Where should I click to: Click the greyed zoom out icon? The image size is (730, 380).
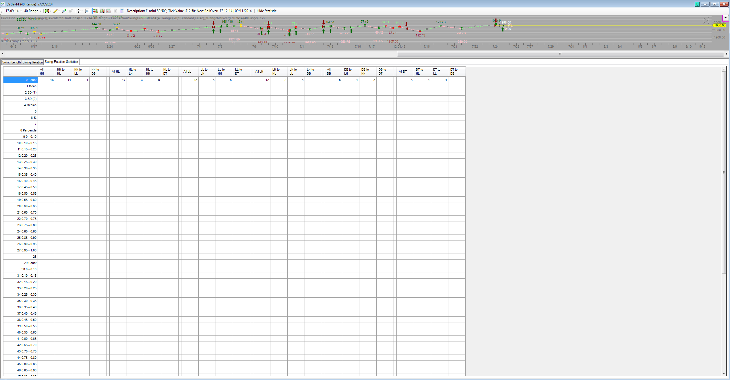coord(71,11)
